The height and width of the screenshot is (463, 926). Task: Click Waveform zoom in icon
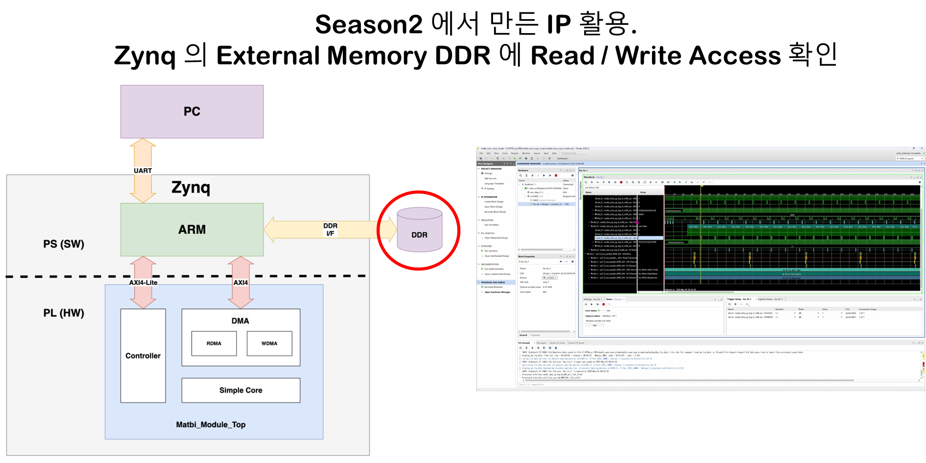coord(633,182)
